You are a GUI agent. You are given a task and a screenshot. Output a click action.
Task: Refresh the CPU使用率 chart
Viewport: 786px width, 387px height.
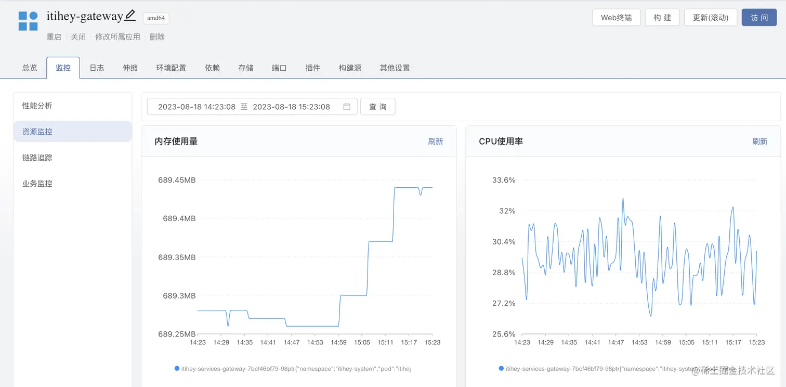click(760, 141)
